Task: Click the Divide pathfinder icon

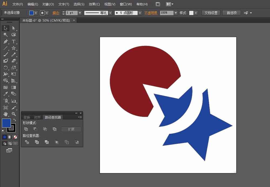Action: [27, 142]
